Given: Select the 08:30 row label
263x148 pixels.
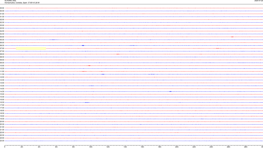Looking at the screenshot, I should coord(2,57).
